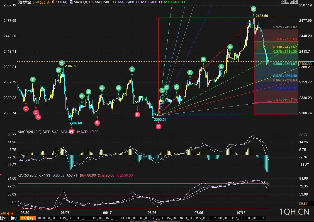314x222 pixels.
Task: Click the crosshair cursor icon at top right
Action: [x=283, y=2]
